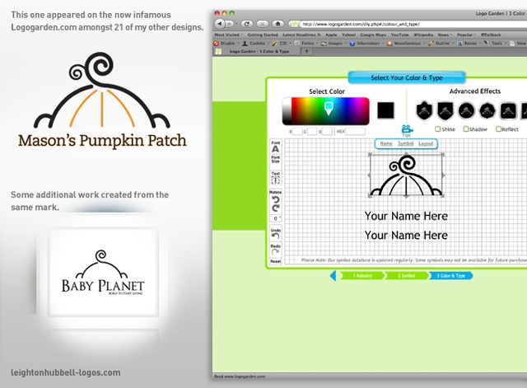527x388 pixels.
Task: Rotate symbol clockwise with lower arrow
Action: tap(276, 208)
